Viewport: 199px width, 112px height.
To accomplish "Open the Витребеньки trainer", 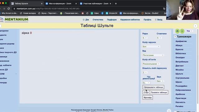I will click(182, 62).
